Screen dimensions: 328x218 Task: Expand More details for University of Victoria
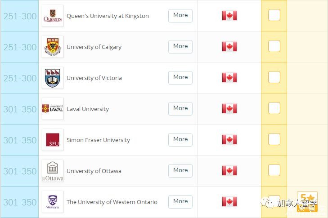[x=180, y=77]
